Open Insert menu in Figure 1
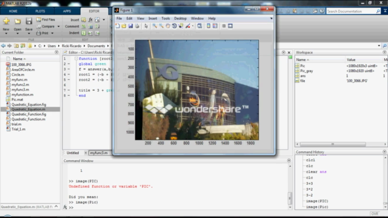 [x=153, y=19]
